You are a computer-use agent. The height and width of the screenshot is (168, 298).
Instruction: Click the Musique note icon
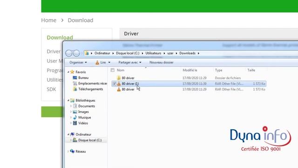click(x=75, y=117)
